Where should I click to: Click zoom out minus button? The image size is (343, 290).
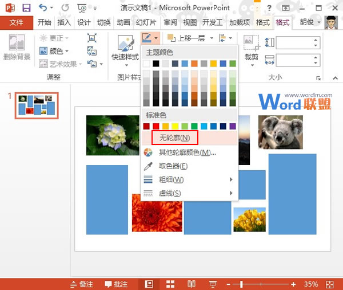229,284
